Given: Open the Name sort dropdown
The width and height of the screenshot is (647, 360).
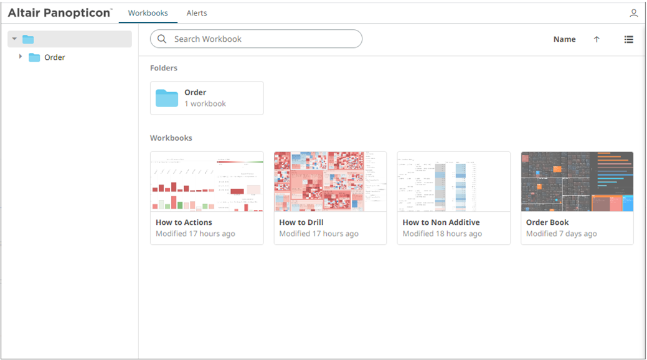Looking at the screenshot, I should coord(564,39).
